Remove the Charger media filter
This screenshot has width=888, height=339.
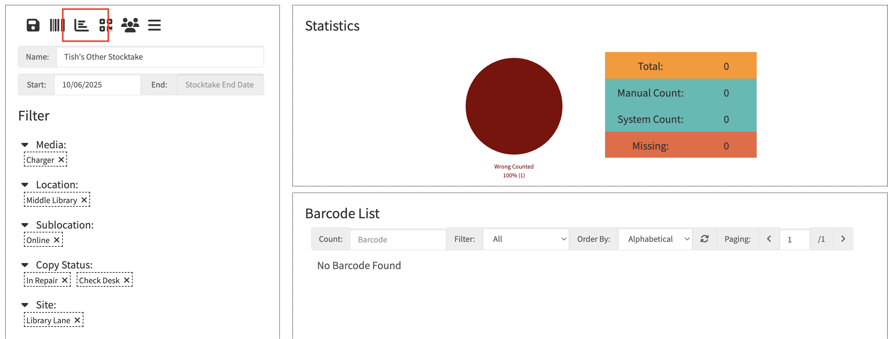tap(61, 159)
